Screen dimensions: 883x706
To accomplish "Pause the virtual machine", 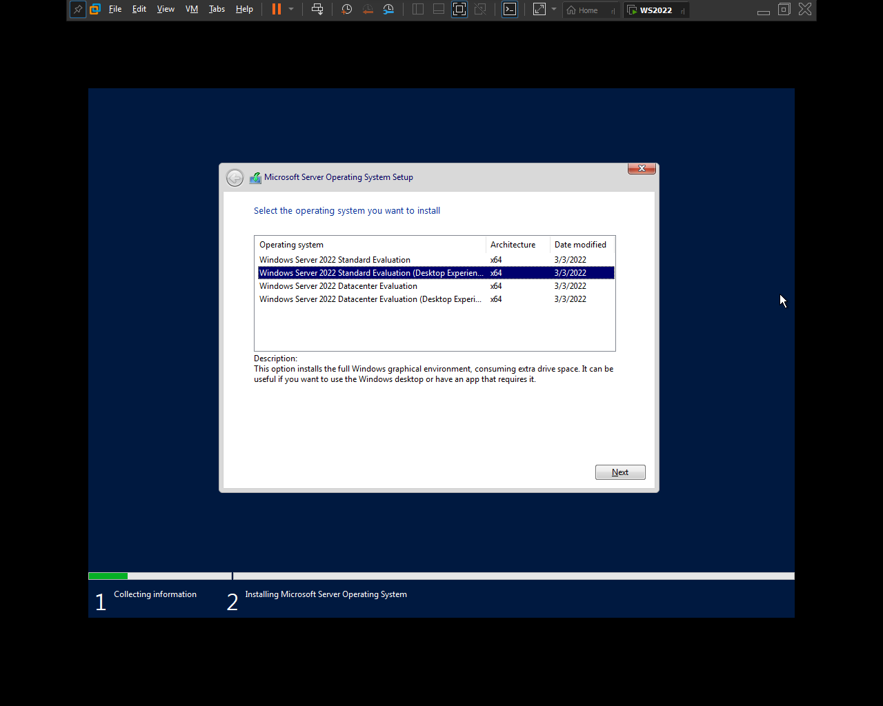I will [277, 10].
